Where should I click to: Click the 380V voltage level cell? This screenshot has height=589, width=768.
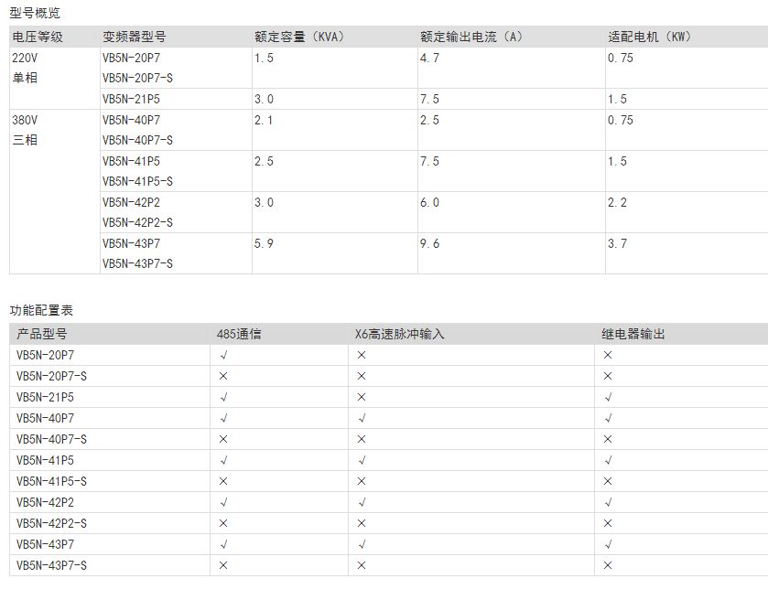(x=25, y=121)
